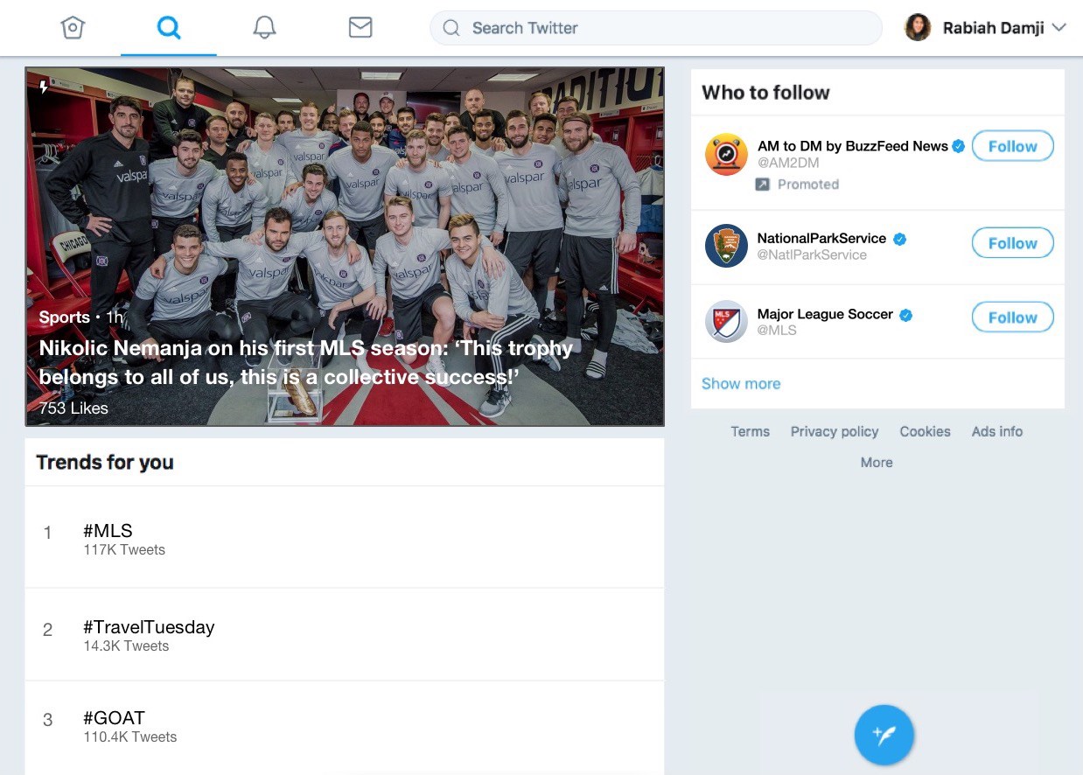Open the AM to DM BuzzFeed avatar icon

click(x=726, y=154)
